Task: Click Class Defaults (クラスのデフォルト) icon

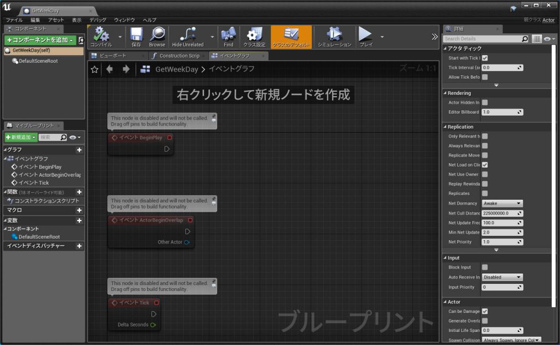Action: 291,37
